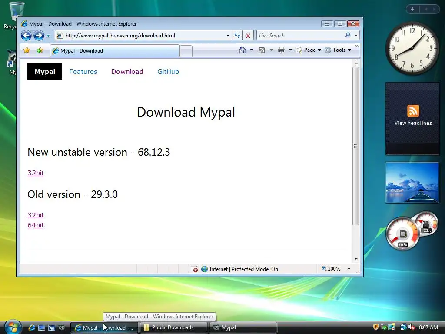Download 32bit of unstable version 68.12.3
Screen dimensions: 445x334
pos(36,173)
